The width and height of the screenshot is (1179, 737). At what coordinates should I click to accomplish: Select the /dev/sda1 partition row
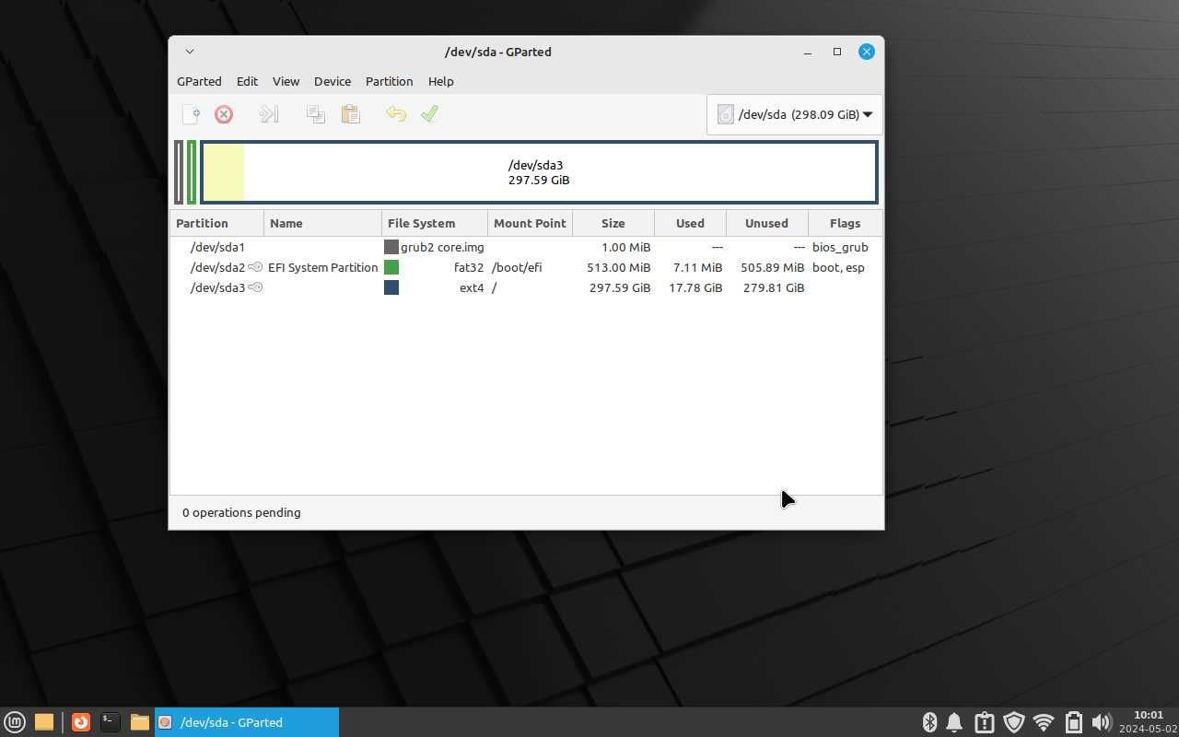click(526, 247)
